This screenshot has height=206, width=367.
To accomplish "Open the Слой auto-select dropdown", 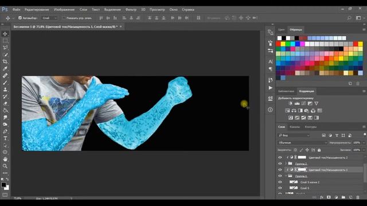I will coord(50,18).
